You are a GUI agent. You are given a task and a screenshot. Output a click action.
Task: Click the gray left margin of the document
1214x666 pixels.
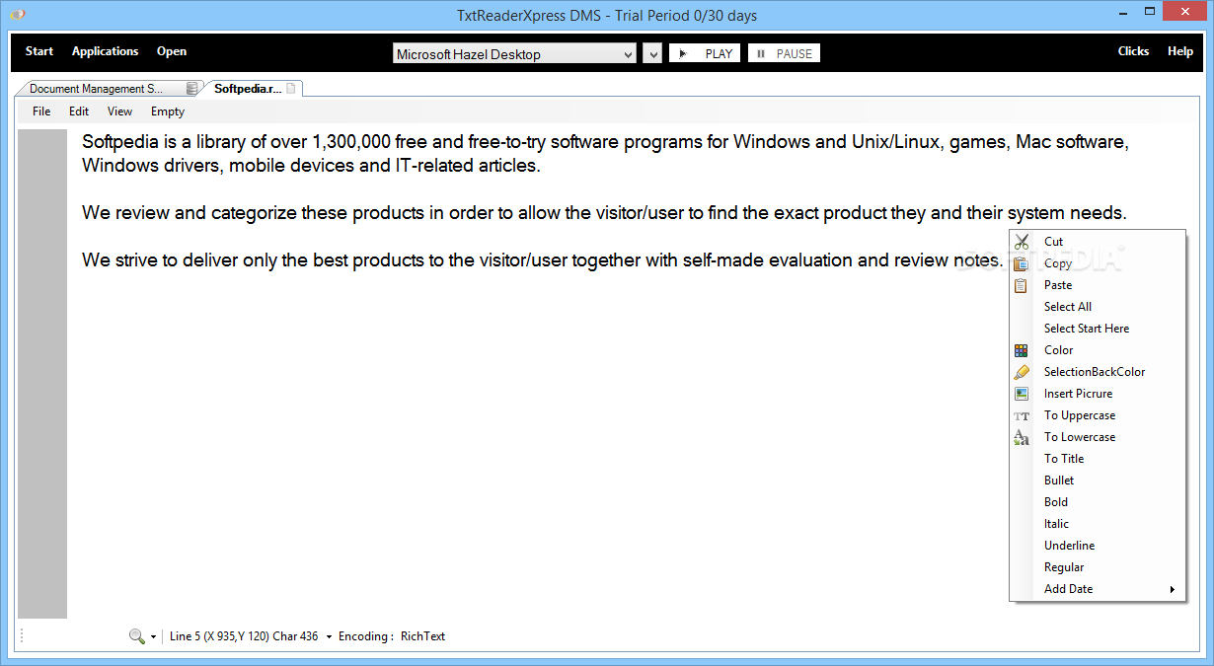(x=42, y=373)
